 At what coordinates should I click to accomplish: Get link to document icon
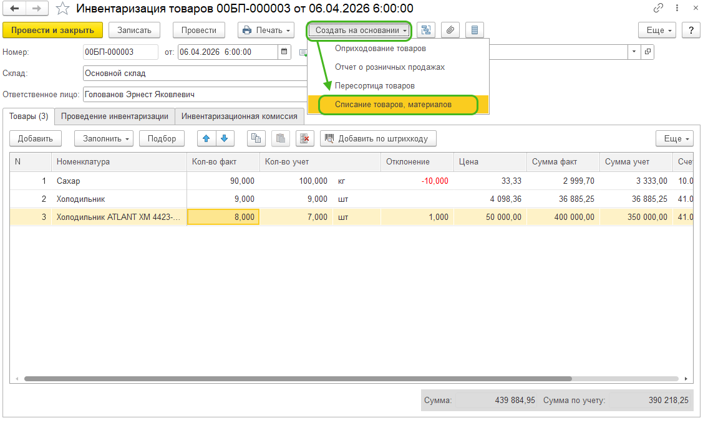pos(658,9)
